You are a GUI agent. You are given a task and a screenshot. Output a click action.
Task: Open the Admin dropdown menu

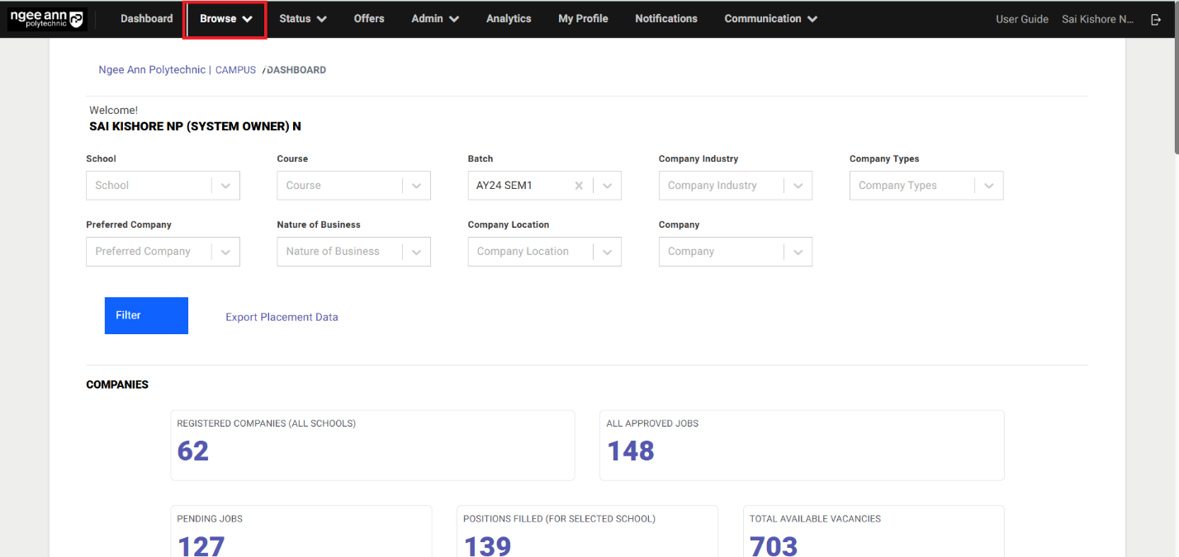click(435, 19)
